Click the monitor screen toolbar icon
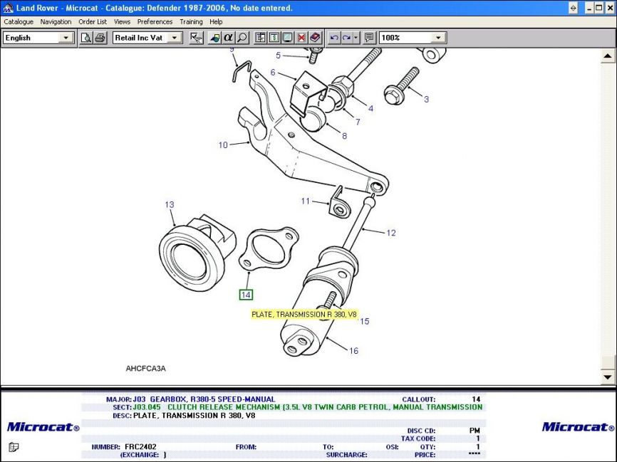This screenshot has height=462, width=617. pyautogui.click(x=288, y=38)
